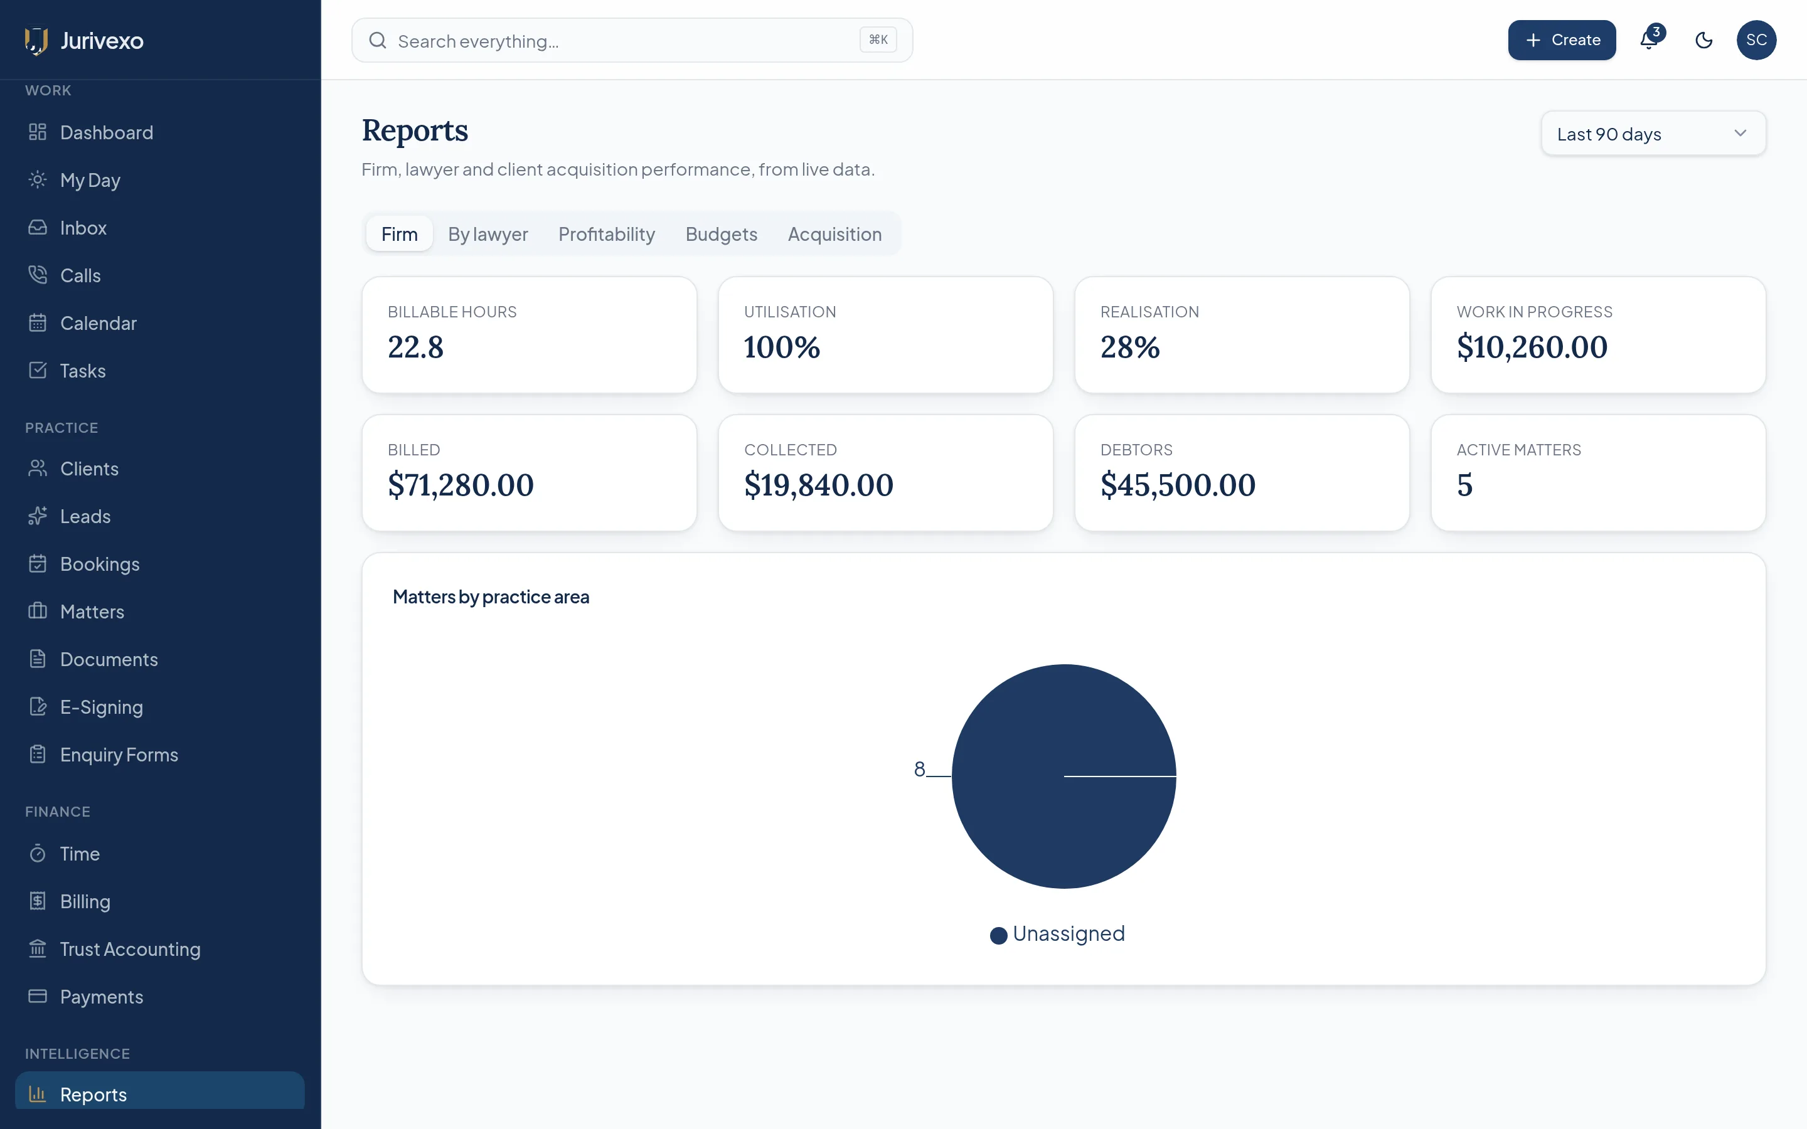The width and height of the screenshot is (1807, 1129).
Task: Open the Clients people icon
Action: tap(38, 469)
